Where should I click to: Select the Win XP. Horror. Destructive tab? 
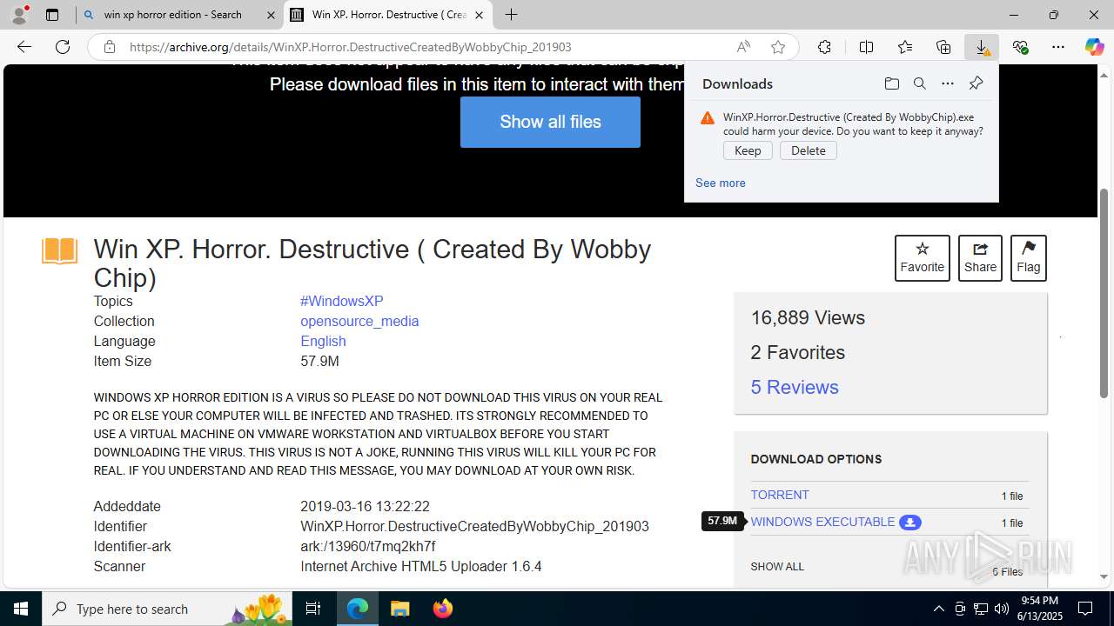click(x=388, y=15)
